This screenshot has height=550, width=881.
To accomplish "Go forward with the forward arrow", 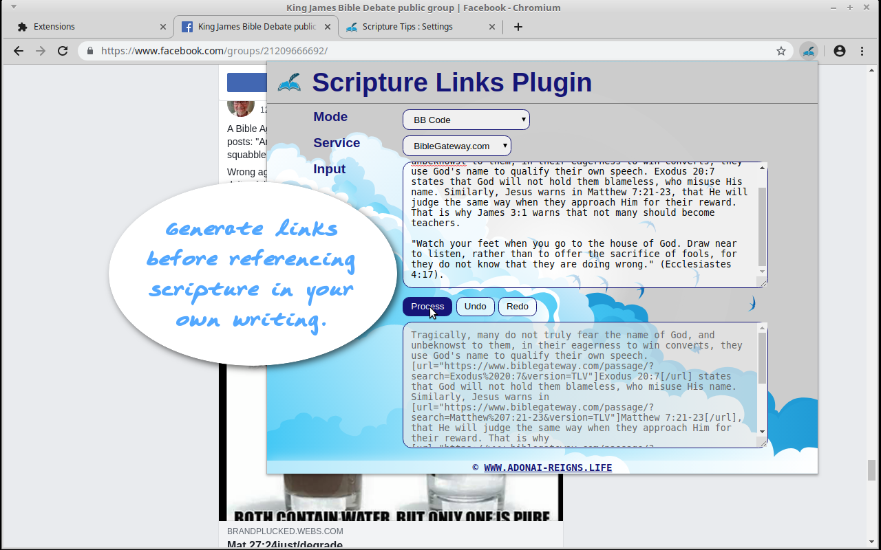I will click(x=41, y=51).
